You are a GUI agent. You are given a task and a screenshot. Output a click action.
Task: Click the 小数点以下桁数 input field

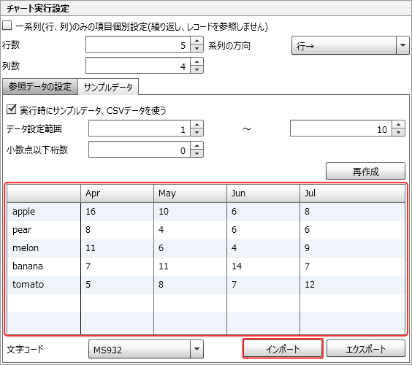pos(140,150)
